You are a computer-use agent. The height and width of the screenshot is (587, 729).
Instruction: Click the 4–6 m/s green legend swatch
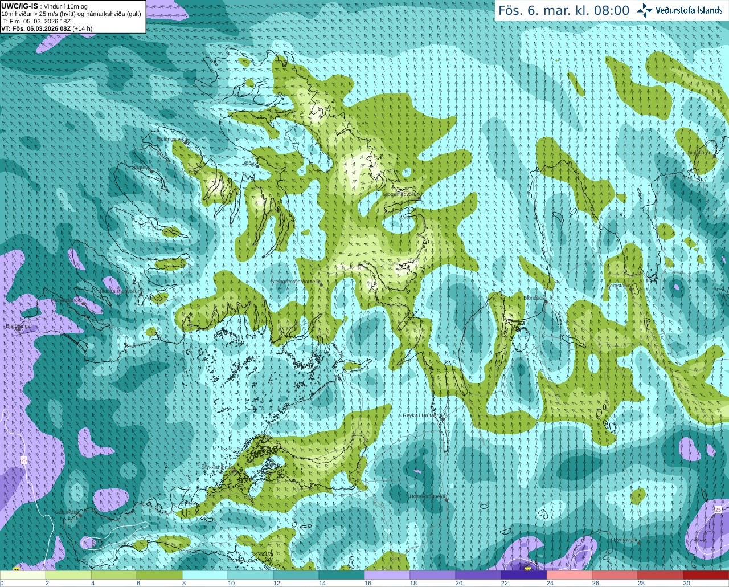click(x=114, y=575)
